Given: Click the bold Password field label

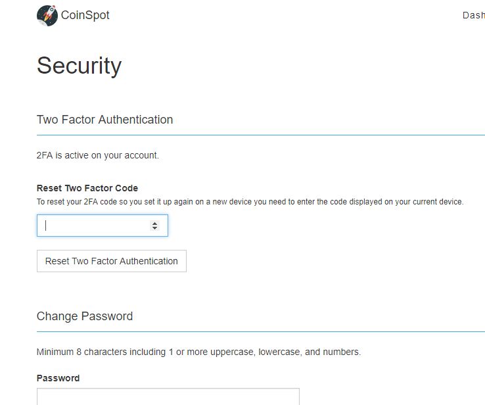Looking at the screenshot, I should pos(58,378).
